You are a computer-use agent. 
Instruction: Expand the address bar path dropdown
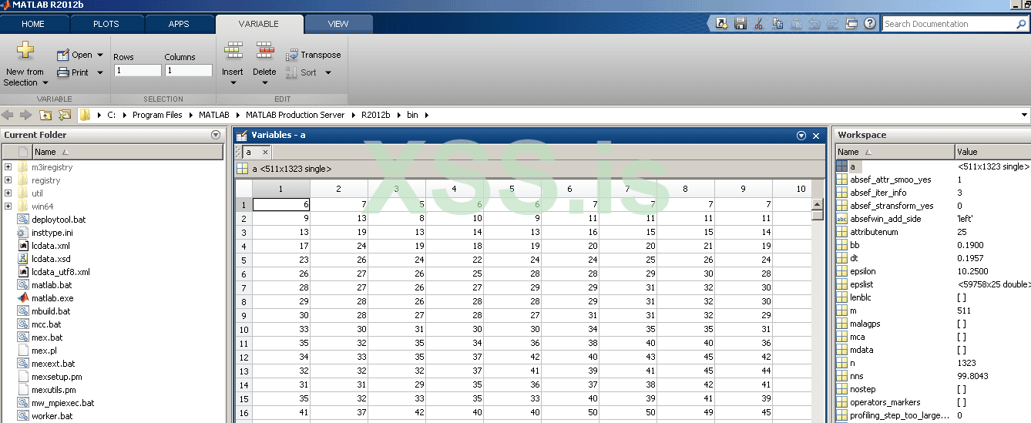click(1024, 115)
